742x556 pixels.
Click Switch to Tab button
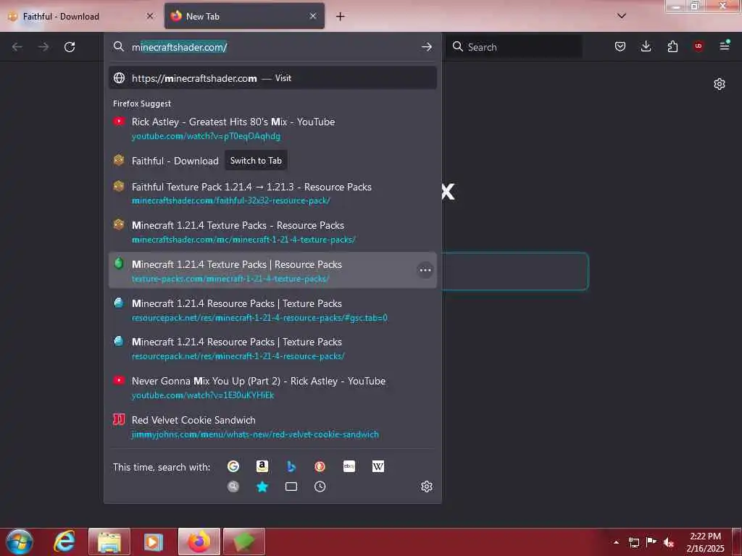[x=256, y=161]
